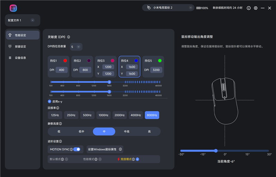Screen dimensions: 276x177
Task: Set 静默高度 to 低中
Action: pos(81,132)
